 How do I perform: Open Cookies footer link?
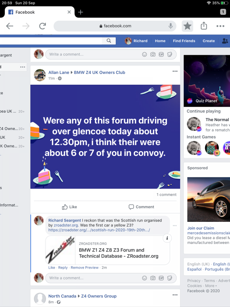194,286
